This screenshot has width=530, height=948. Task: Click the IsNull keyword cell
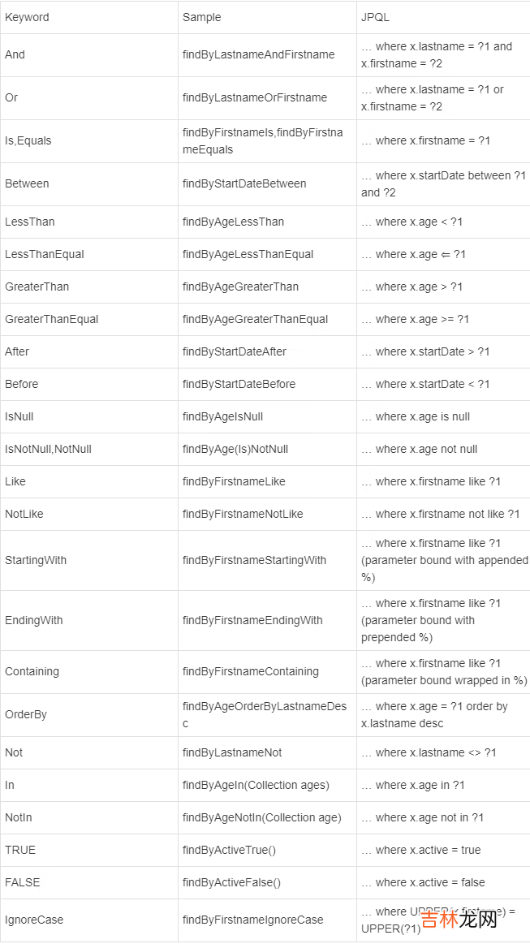coord(19,416)
